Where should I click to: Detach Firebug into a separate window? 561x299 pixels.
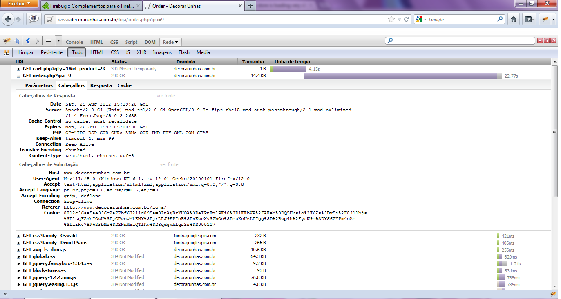pos(546,40)
